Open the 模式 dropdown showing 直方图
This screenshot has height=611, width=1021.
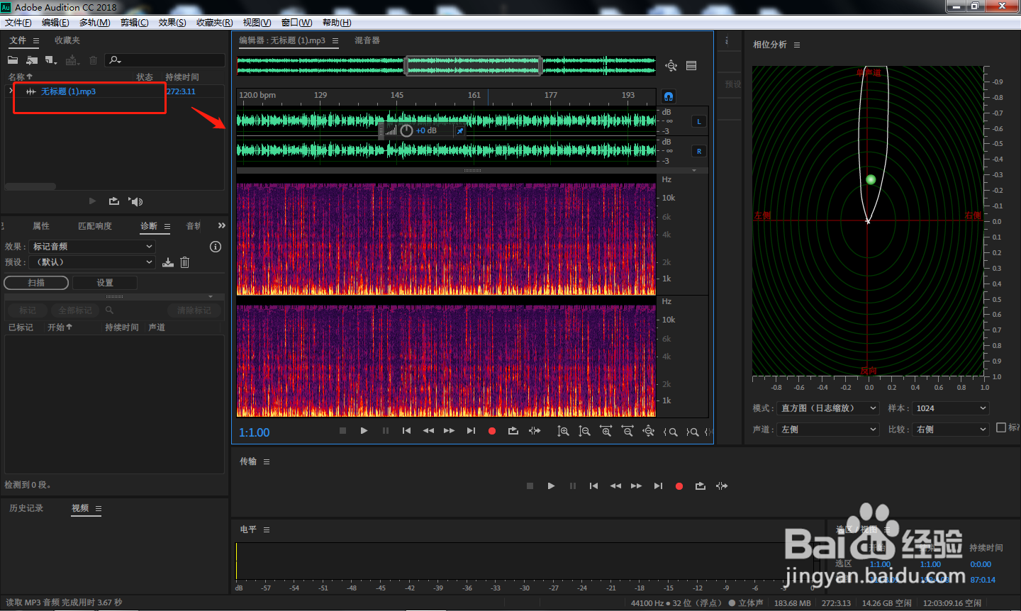[x=828, y=408]
